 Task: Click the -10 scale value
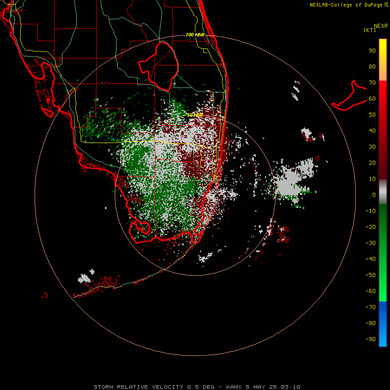[x=370, y=211]
